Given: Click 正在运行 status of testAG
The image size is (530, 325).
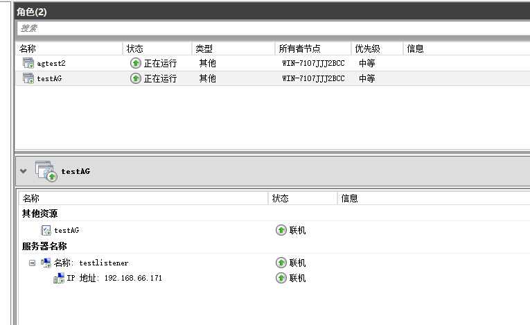Looking at the screenshot, I should click(160, 78).
